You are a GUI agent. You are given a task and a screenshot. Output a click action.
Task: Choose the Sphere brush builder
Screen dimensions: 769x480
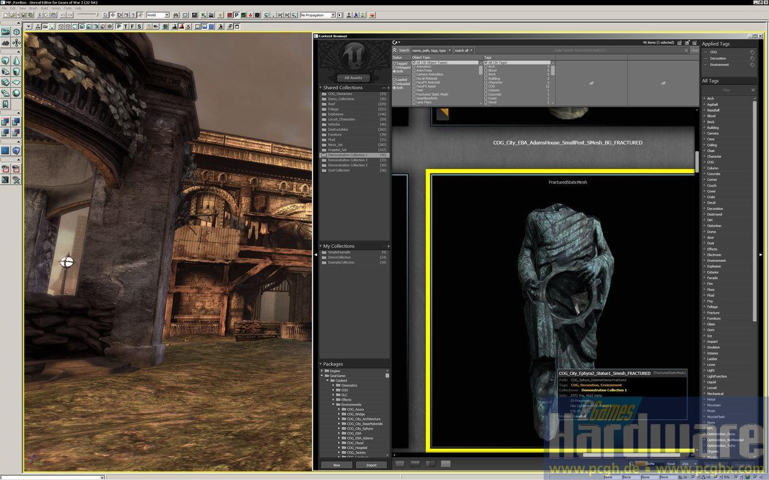pos(16,93)
